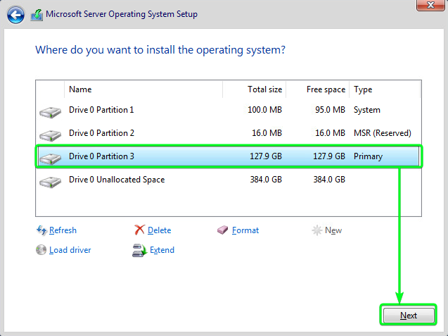Sort by the Free space column header

point(317,89)
